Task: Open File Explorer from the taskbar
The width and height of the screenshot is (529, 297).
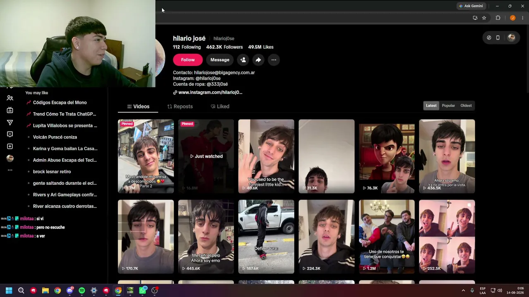Action: (45, 290)
